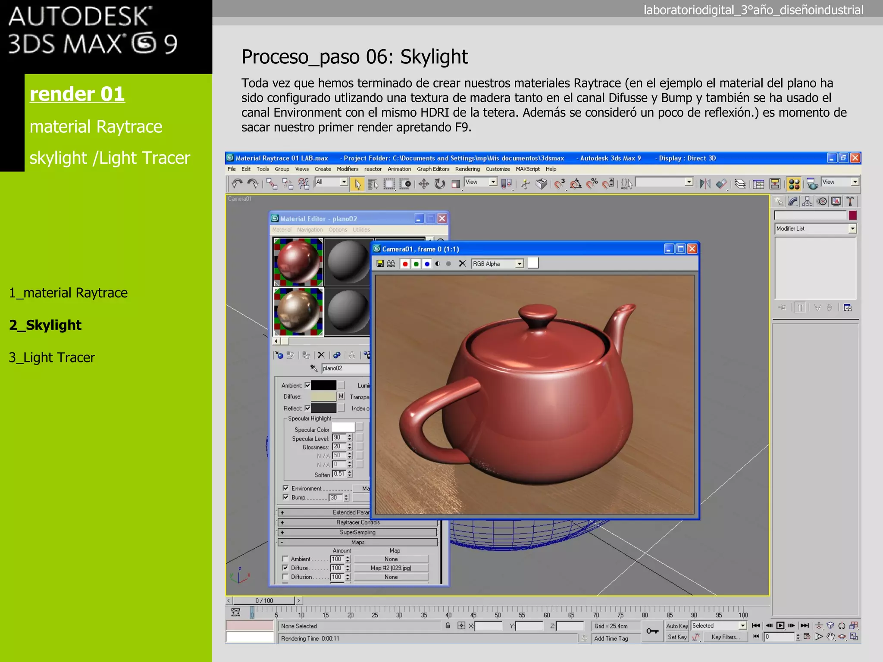The width and height of the screenshot is (883, 662).
Task: Toggle the Percent Snap icon
Action: pyautogui.click(x=592, y=184)
